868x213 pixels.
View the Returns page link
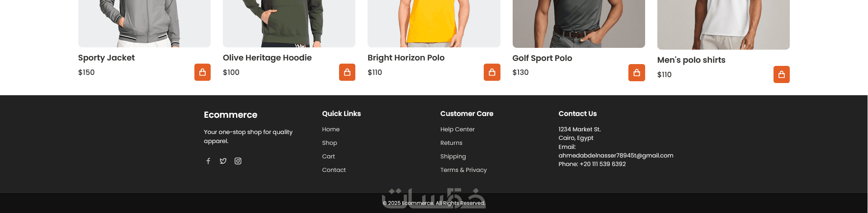point(451,143)
